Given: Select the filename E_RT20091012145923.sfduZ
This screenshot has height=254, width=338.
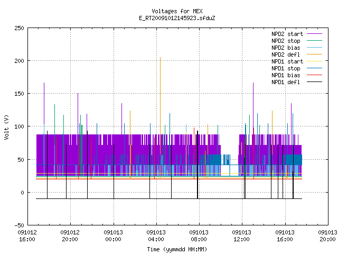Looking at the screenshot, I should [x=177, y=18].
